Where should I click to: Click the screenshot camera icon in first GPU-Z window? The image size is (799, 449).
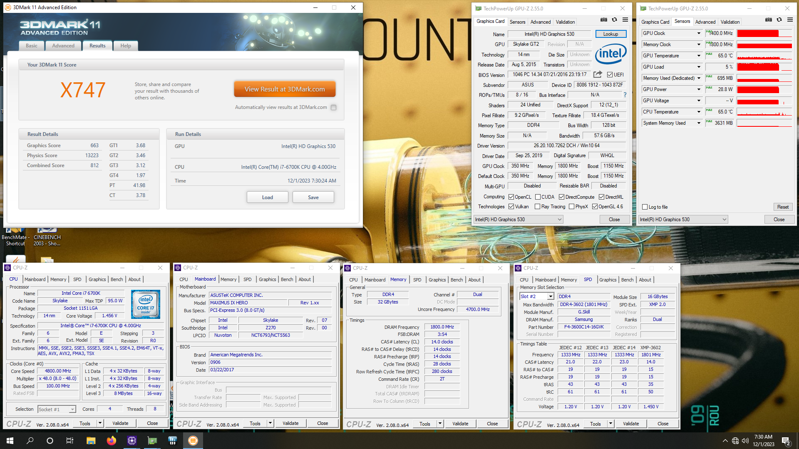click(603, 20)
